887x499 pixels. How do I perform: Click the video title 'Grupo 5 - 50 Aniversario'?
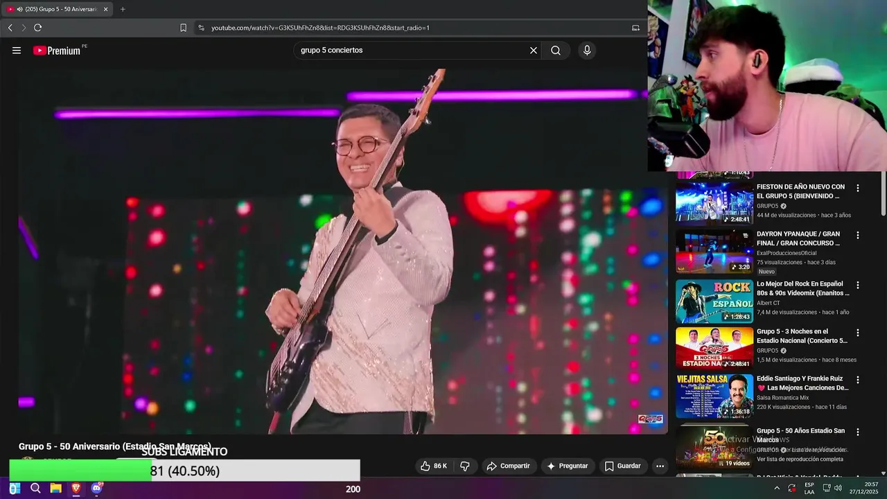(x=115, y=446)
